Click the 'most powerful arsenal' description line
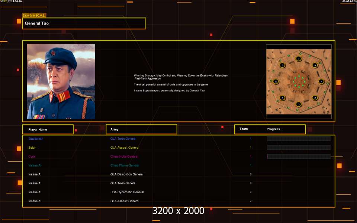Image resolution: width=357 pixels, height=223 pixels. pyautogui.click(x=171, y=84)
